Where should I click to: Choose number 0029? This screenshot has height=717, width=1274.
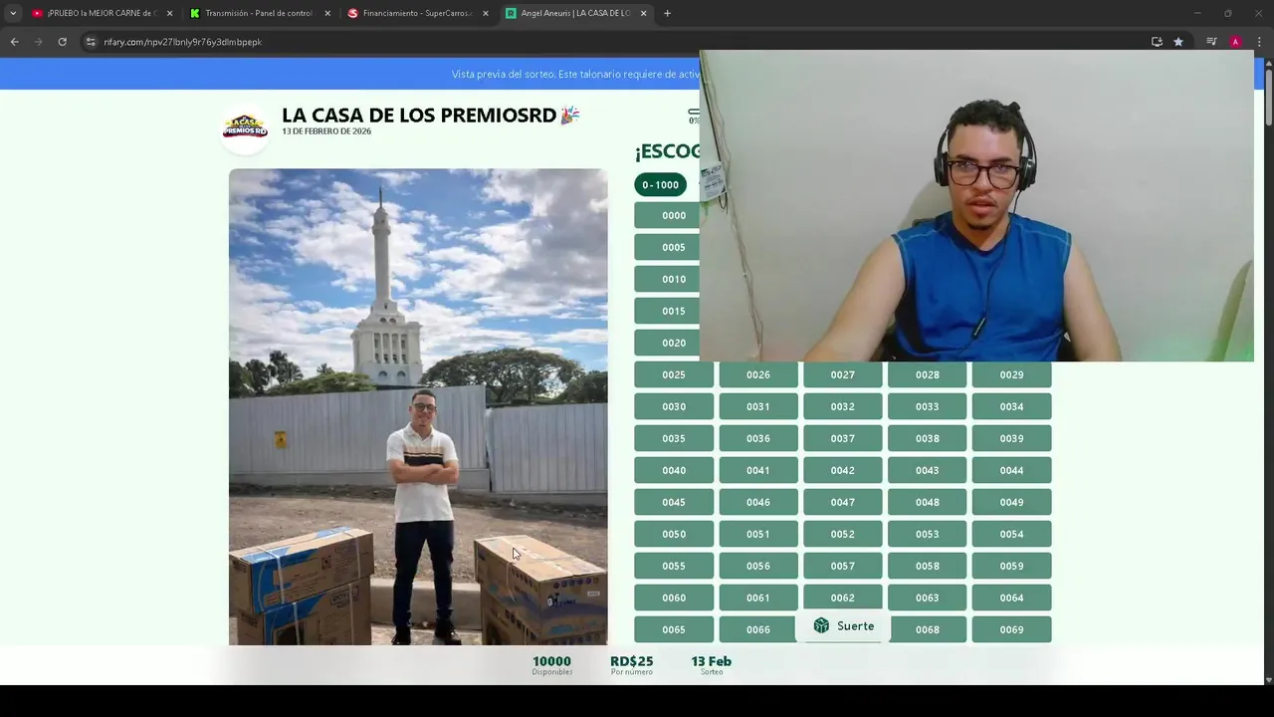pos(1011,374)
